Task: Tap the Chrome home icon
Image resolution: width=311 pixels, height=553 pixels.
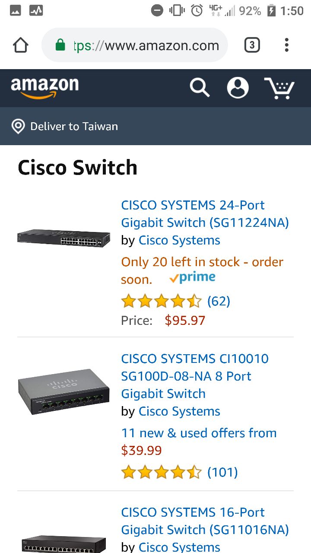Action: 21,45
